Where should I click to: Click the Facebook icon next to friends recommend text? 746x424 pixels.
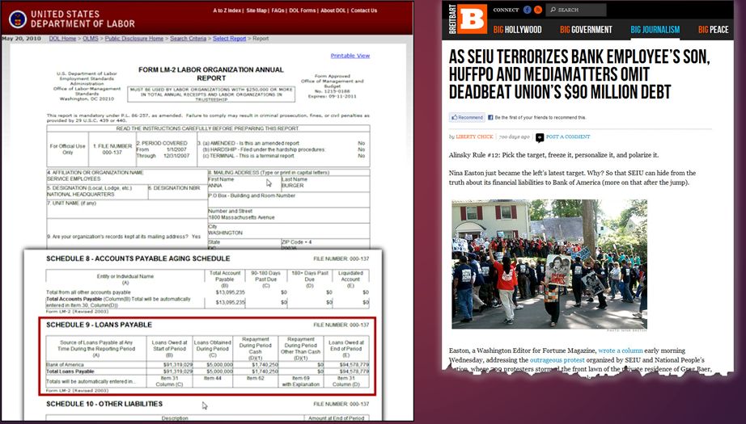(x=490, y=117)
